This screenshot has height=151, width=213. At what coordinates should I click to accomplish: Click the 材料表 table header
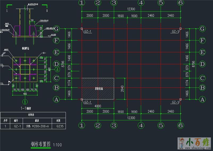click(32, 115)
